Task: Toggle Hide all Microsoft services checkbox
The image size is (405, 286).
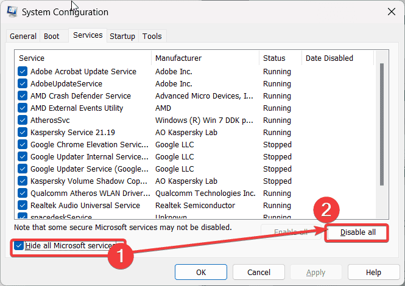Action: pos(19,245)
